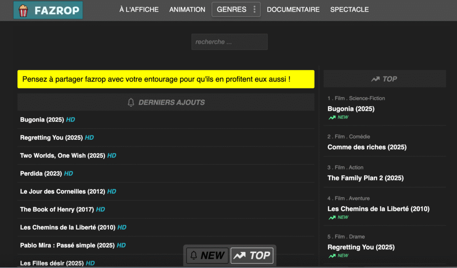Click the NEW trend icon under Regretting You in TOP
Viewport: 457px width, 268px height.
332,256
